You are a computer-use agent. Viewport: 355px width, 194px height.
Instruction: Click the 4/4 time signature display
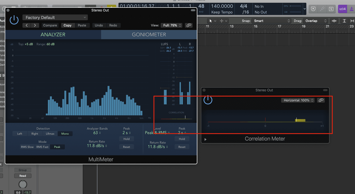coord(243,6)
